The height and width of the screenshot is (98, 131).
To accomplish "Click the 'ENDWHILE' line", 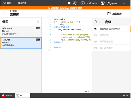I will (58, 42).
